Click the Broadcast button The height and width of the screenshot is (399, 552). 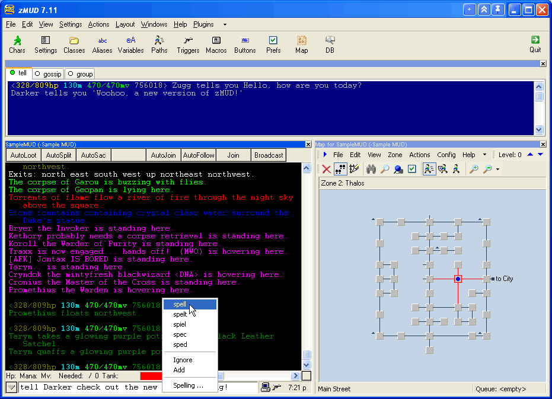click(269, 155)
